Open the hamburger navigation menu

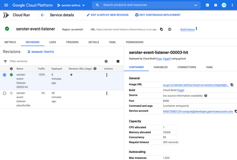click(6, 5)
